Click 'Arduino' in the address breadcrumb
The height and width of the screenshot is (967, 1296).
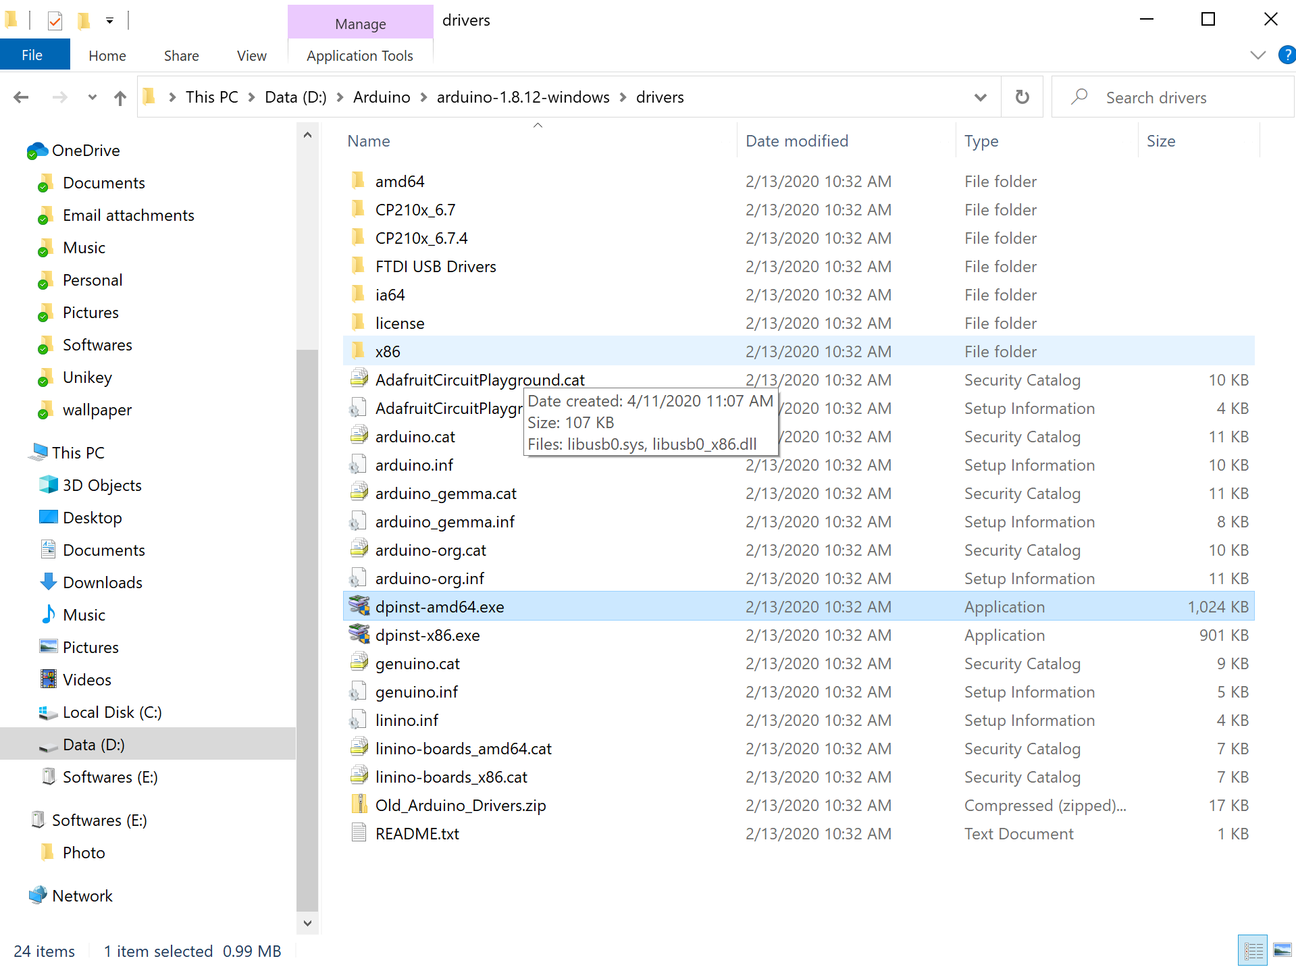(x=382, y=97)
